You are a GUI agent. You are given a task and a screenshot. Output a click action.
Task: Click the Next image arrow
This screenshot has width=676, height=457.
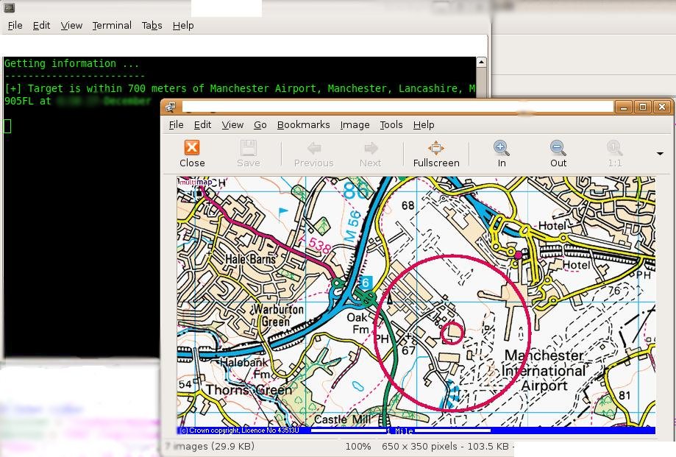(x=370, y=149)
